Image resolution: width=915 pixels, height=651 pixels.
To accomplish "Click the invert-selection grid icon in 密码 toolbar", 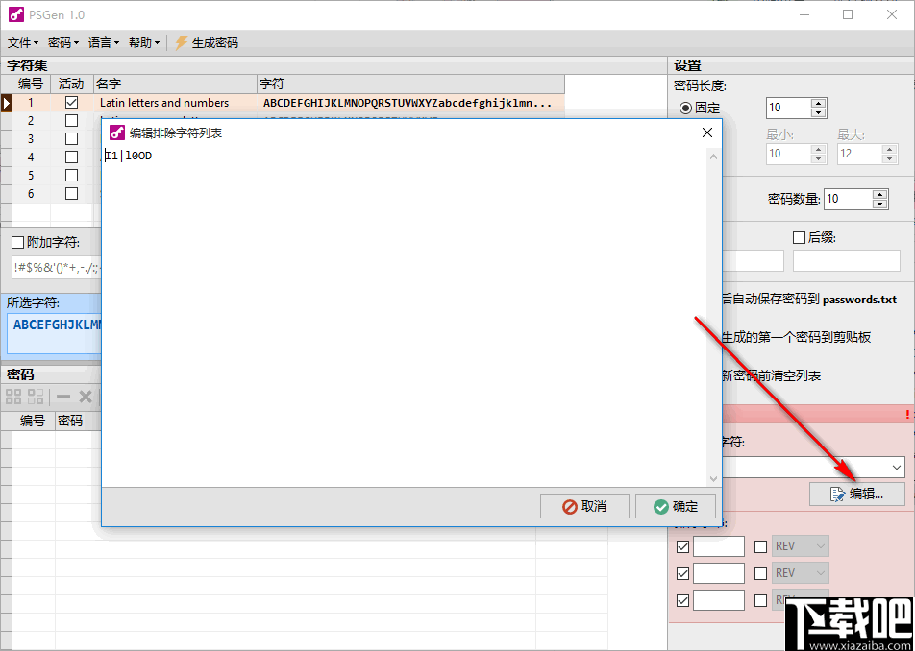I will [36, 397].
